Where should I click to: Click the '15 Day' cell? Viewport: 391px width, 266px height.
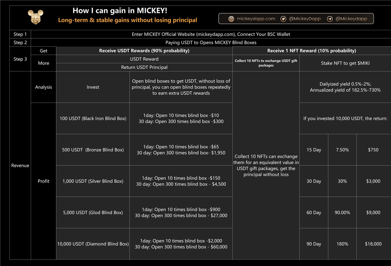pyautogui.click(x=314, y=150)
